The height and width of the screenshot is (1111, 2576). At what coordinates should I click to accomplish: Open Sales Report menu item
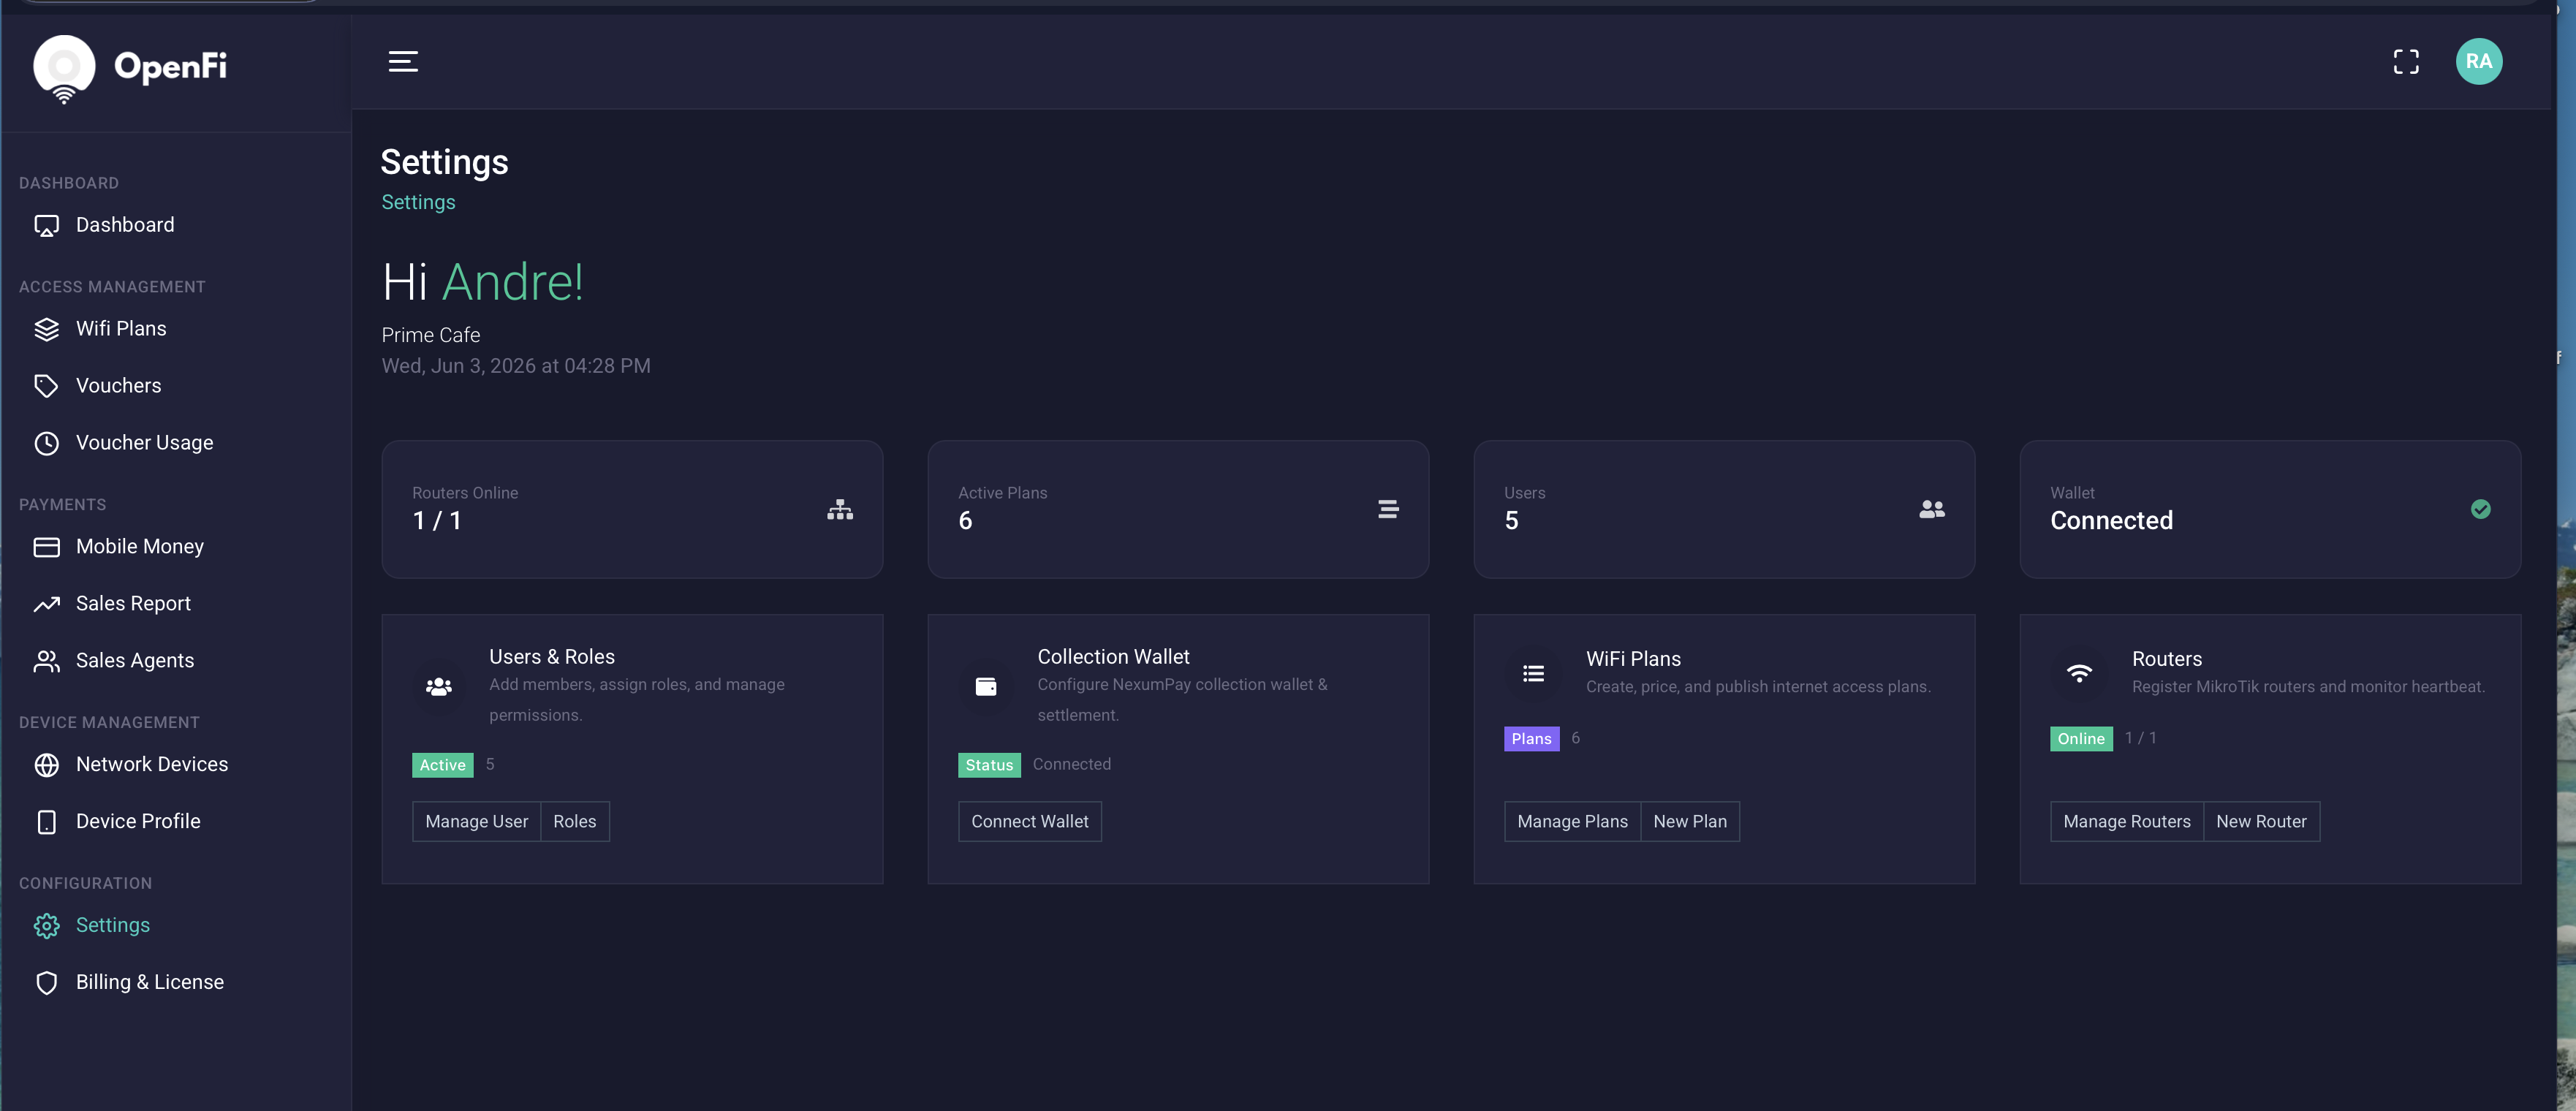(133, 603)
